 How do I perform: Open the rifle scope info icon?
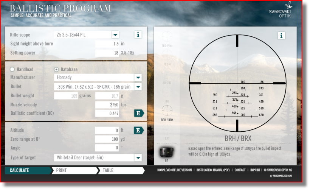pyautogui.click(x=138, y=35)
